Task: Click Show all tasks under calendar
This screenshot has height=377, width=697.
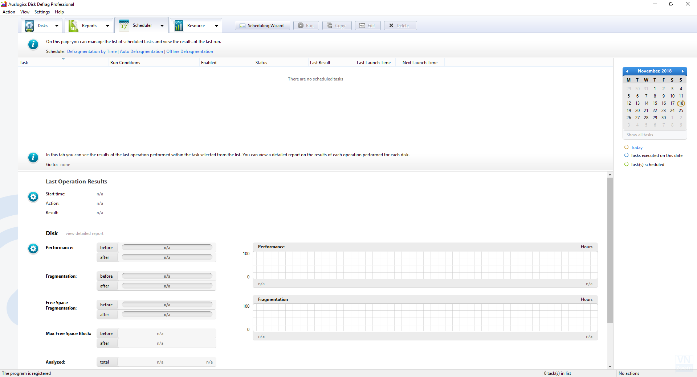Action: 640,135
